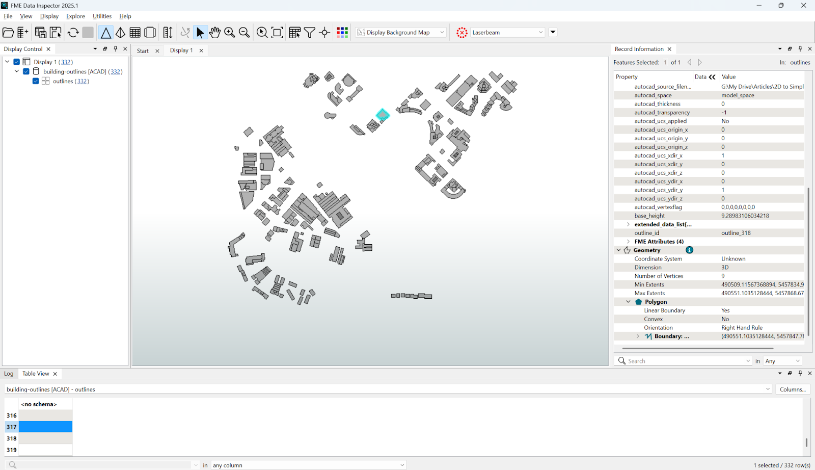Uncheck the Display 1 checkbox
815x470 pixels.
16,62
